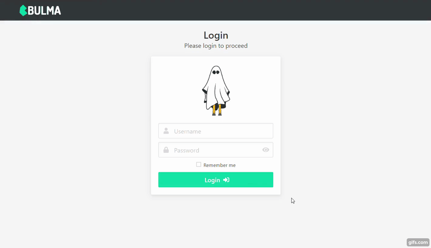Screen dimensions: 431x248
Task: Click the sign-in arrow icon on Login button
Action: 226,180
